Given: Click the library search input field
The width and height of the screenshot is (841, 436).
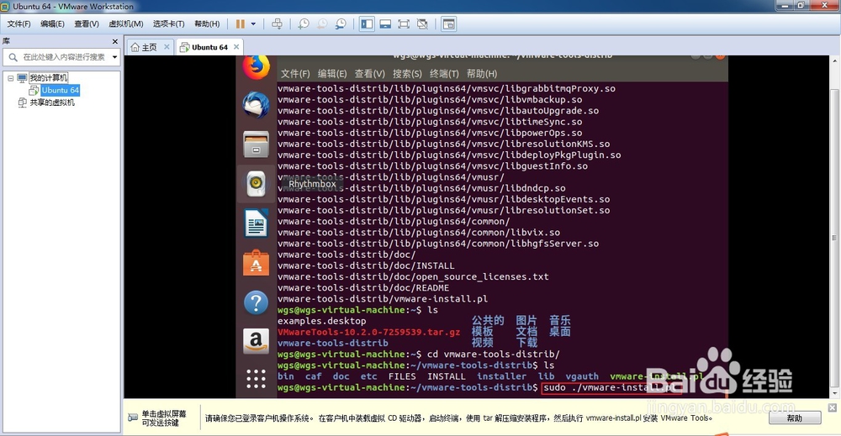Looking at the screenshot, I should click(61, 57).
